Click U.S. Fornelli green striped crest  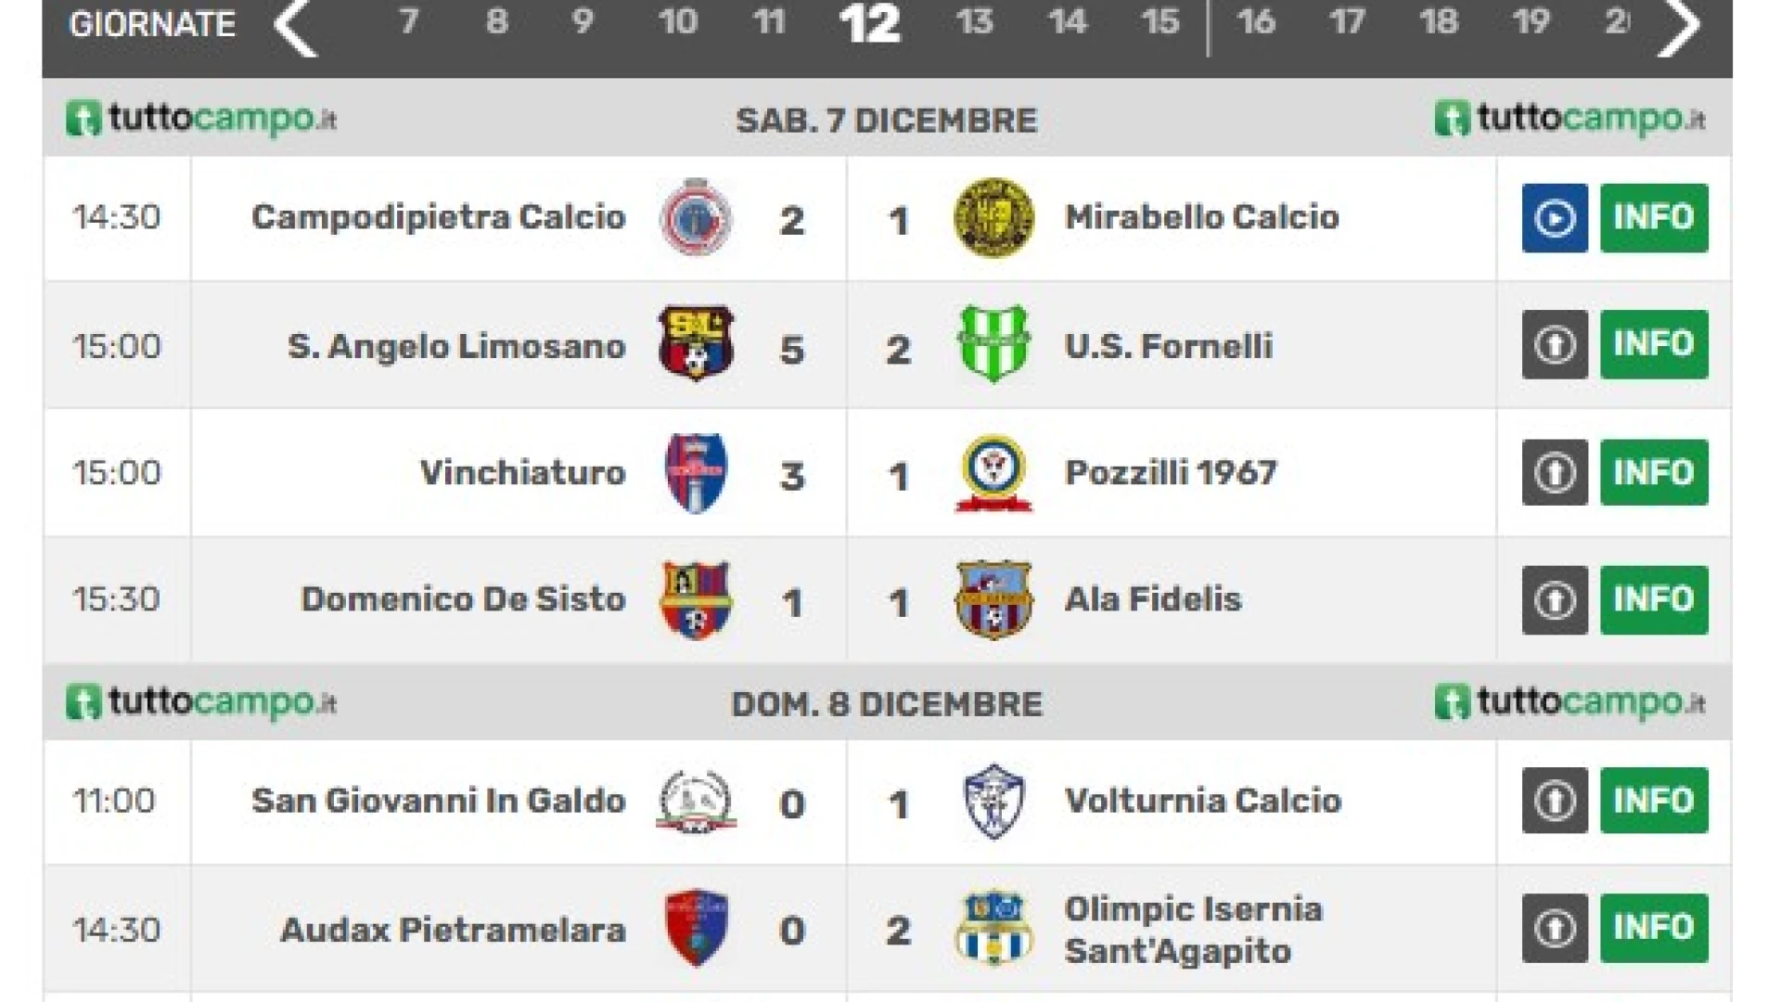(x=993, y=345)
